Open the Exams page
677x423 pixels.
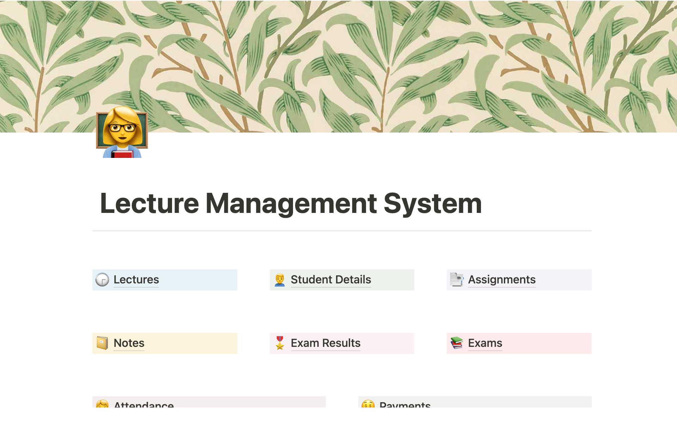[485, 343]
